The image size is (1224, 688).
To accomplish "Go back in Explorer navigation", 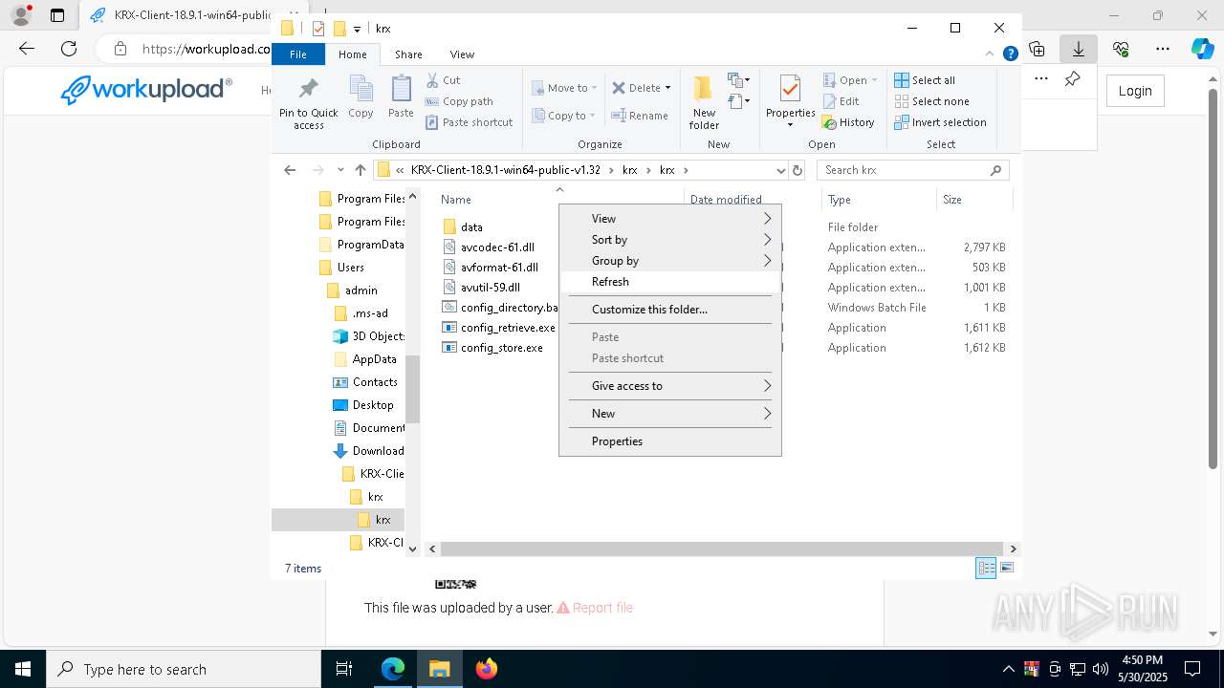I will pyautogui.click(x=290, y=170).
